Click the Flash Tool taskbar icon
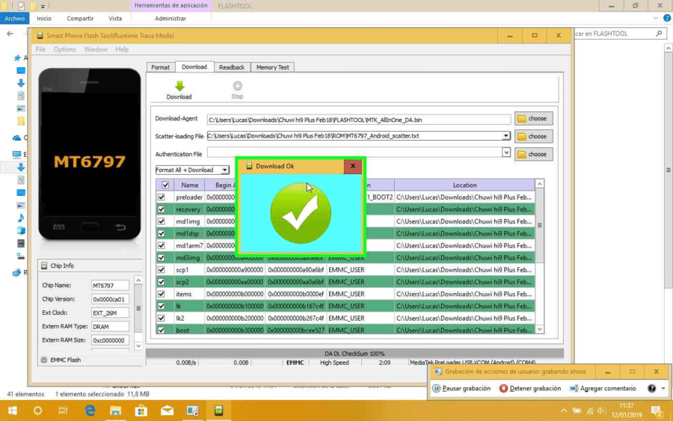The height and width of the screenshot is (421, 673). point(218,411)
